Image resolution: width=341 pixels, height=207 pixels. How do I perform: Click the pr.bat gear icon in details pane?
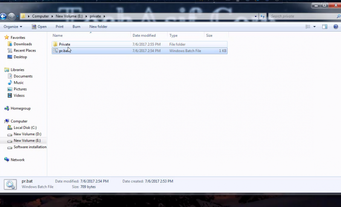click(x=10, y=184)
